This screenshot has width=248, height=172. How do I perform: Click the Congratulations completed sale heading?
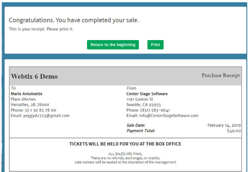(x=74, y=20)
